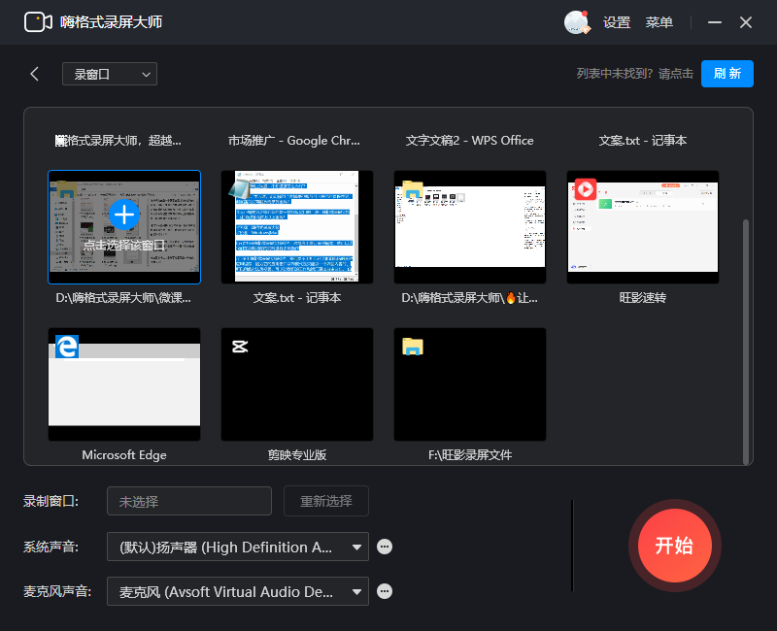Image resolution: width=777 pixels, height=631 pixels.
Task: Click the 请点击 link to find missing windows
Action: [x=675, y=74]
